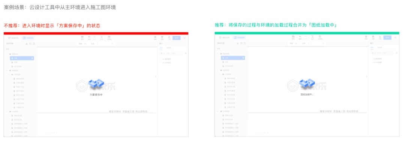
Task: Collapse right panel arrow in recommended example
Action: pyautogui.click(x=367, y=76)
